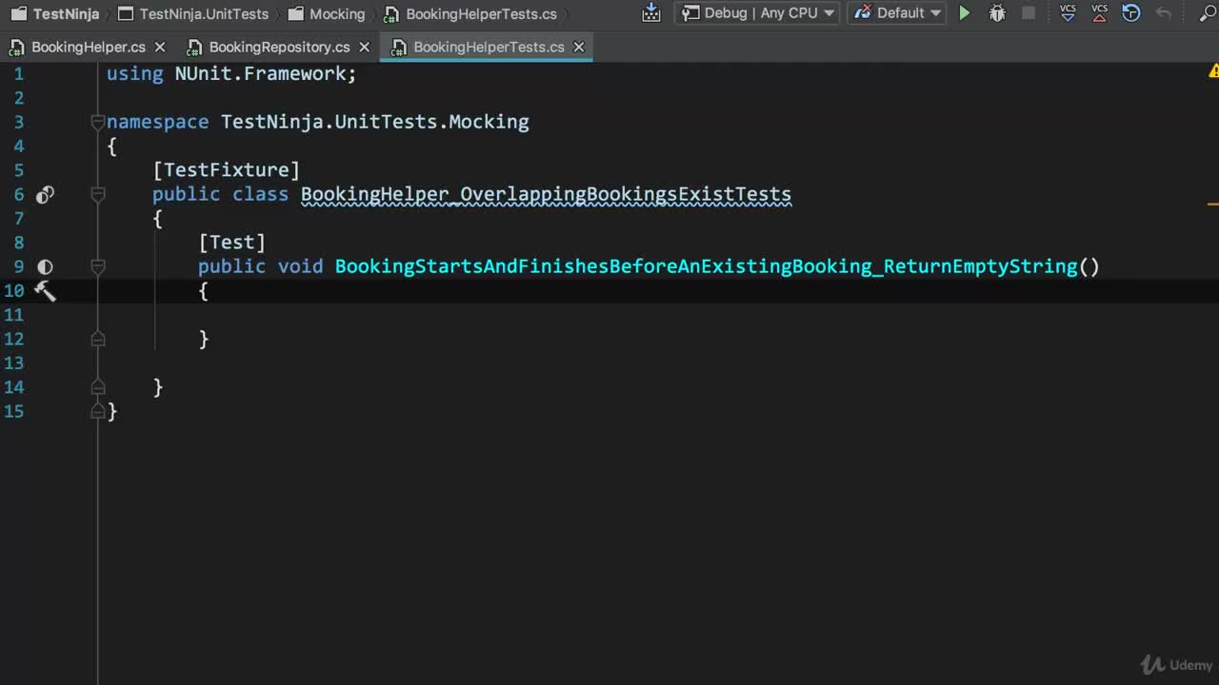The height and width of the screenshot is (685, 1219).
Task: Click the VCS commit icon
Action: [1100, 13]
